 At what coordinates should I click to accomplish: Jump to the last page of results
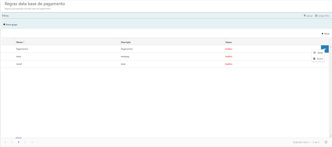[32, 142]
